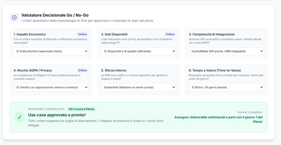Click the circled checkmark icon beside Valutatore Decisionale
The width and height of the screenshot is (281, 145).
14,17
